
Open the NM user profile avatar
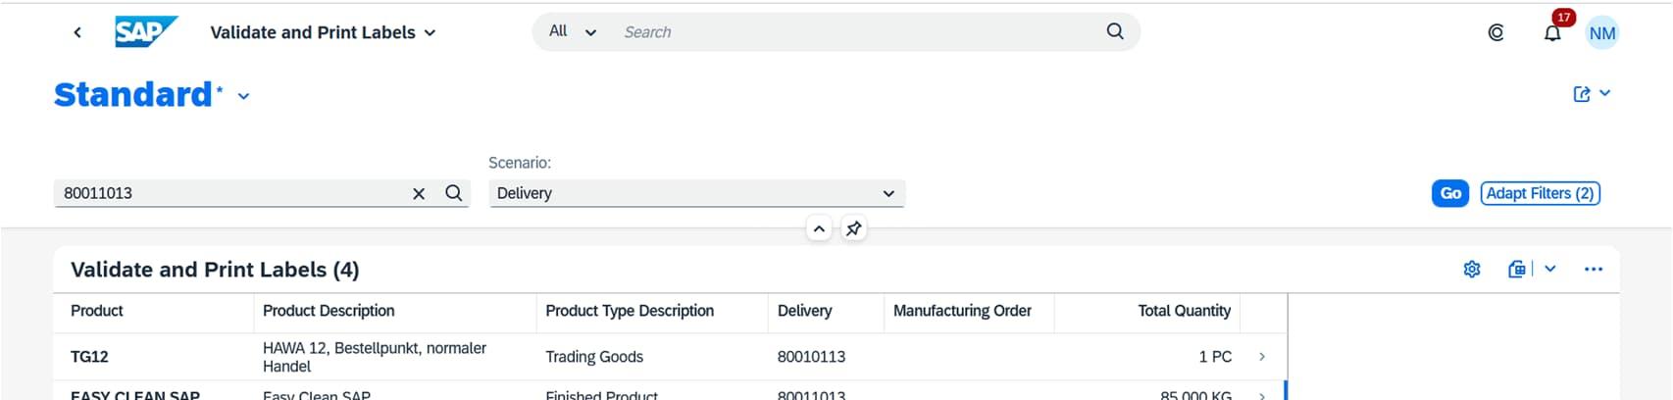tap(1601, 33)
